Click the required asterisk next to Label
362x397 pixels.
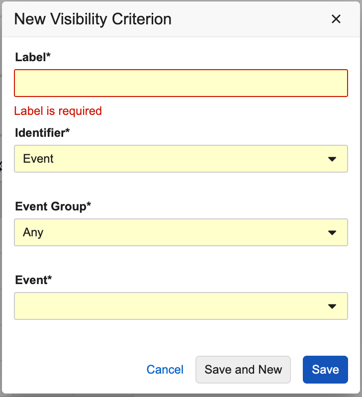click(49, 56)
